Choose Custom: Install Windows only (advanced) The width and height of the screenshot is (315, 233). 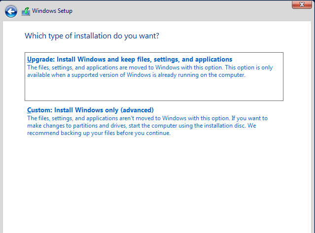pos(90,110)
